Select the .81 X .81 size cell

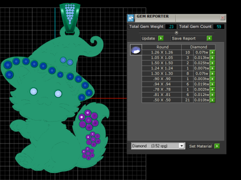point(162,94)
